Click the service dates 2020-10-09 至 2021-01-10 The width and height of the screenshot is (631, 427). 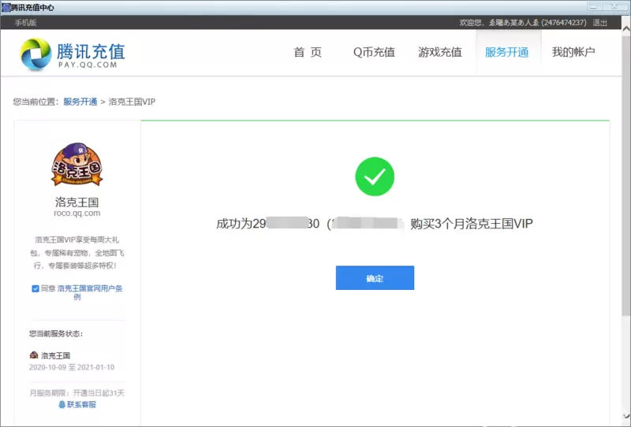(72, 367)
